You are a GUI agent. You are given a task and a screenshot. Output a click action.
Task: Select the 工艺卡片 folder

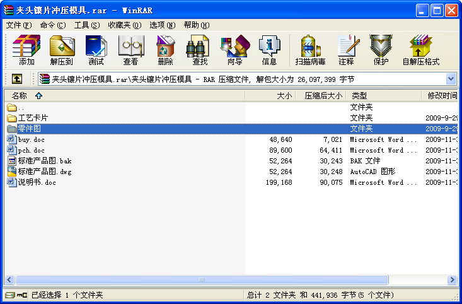(33, 118)
